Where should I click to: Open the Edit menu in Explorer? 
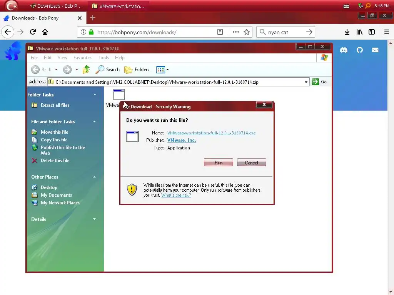click(48, 58)
